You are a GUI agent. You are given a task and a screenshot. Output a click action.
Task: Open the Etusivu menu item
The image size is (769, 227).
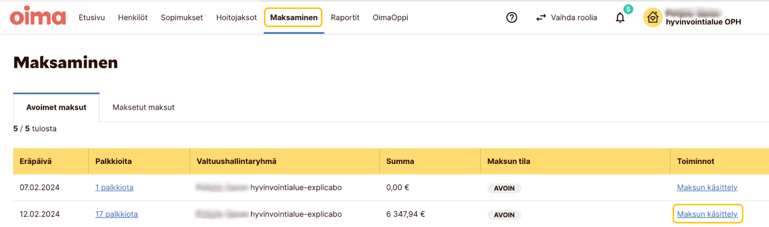(x=92, y=17)
